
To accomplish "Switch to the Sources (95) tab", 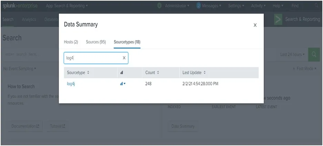I will 96,42.
